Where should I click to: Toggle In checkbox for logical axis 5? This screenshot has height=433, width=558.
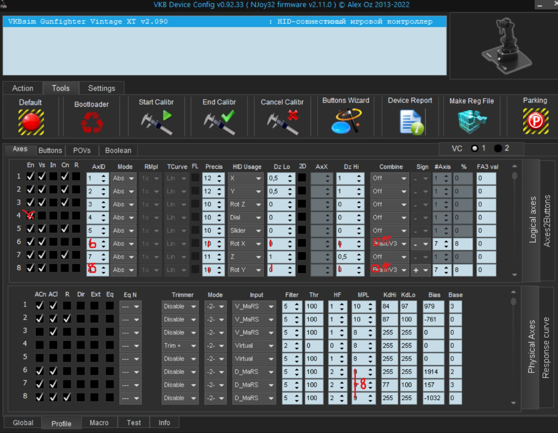[53, 229]
